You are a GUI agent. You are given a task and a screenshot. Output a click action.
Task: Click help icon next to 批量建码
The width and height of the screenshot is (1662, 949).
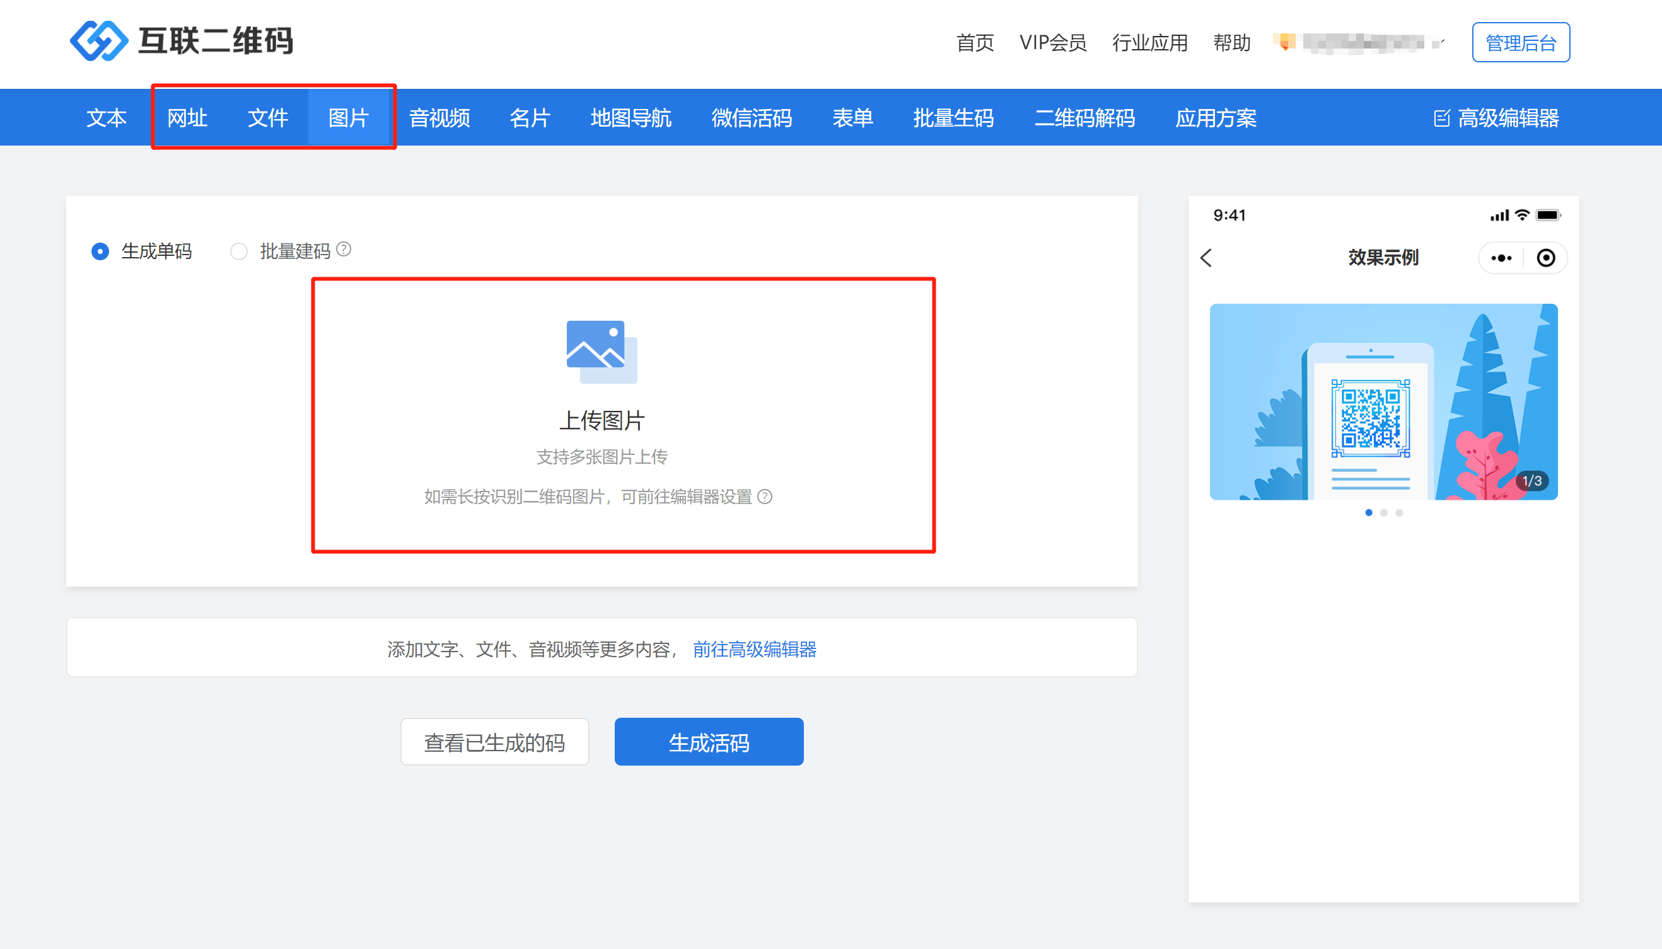point(344,250)
